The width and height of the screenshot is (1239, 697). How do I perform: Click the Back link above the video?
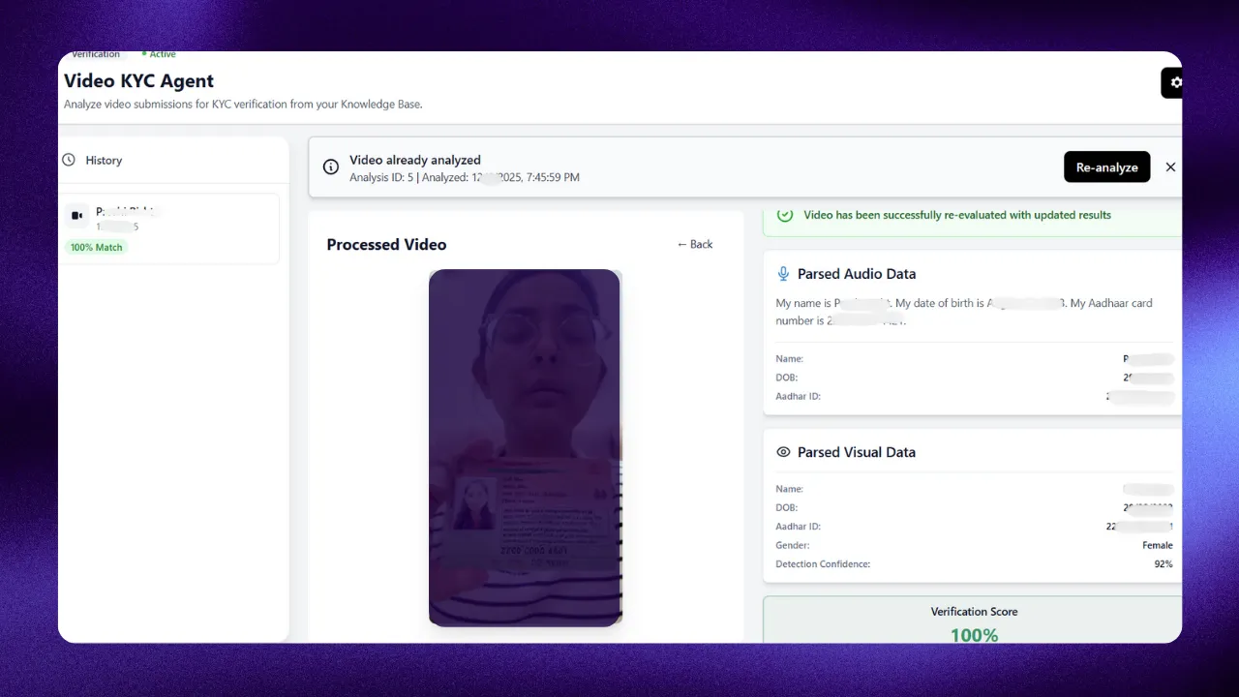[x=693, y=244]
